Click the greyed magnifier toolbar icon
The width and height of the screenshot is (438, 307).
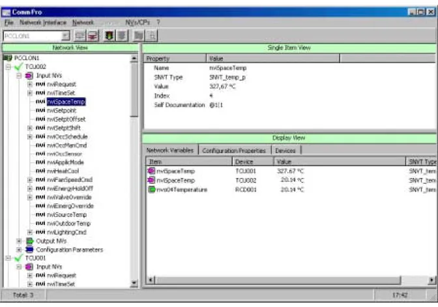tap(152, 36)
